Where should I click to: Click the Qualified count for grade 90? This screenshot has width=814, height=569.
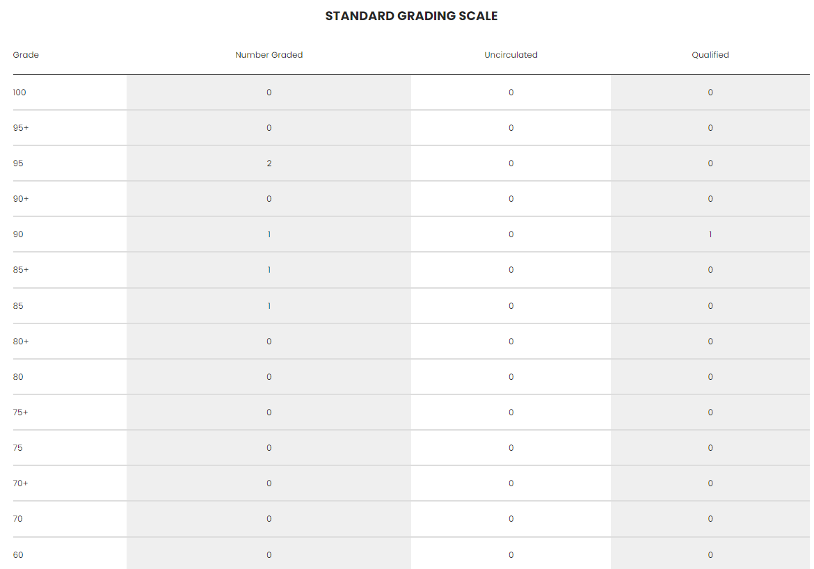coord(710,234)
